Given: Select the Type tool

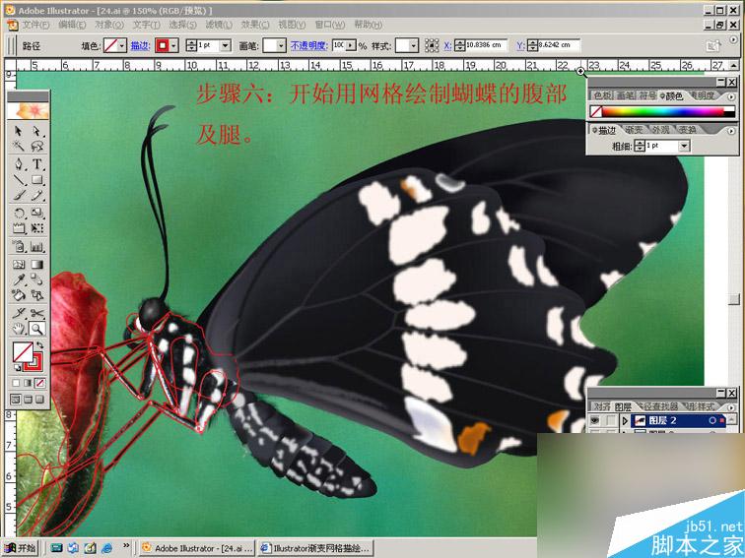Looking at the screenshot, I should click(x=36, y=164).
